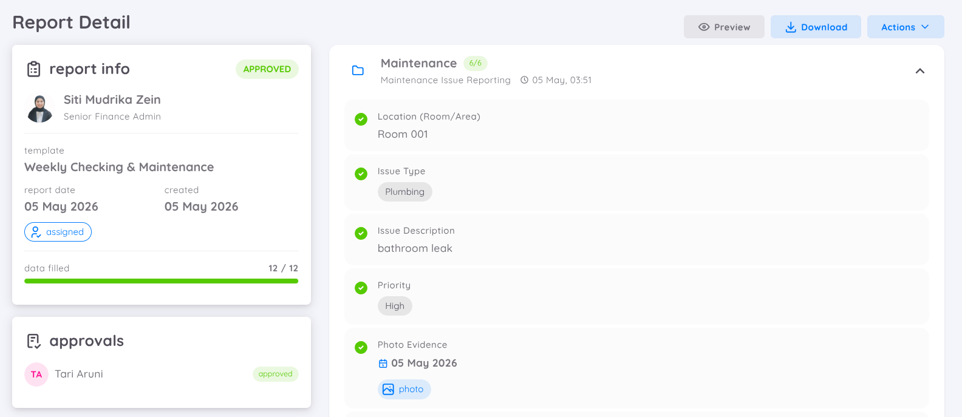Click the Preview button
The image size is (962, 417).
click(724, 27)
